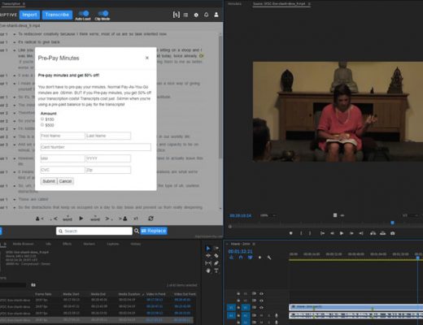This screenshot has height=325, width=423.
Task: Select the Type tool
Action: (216, 271)
